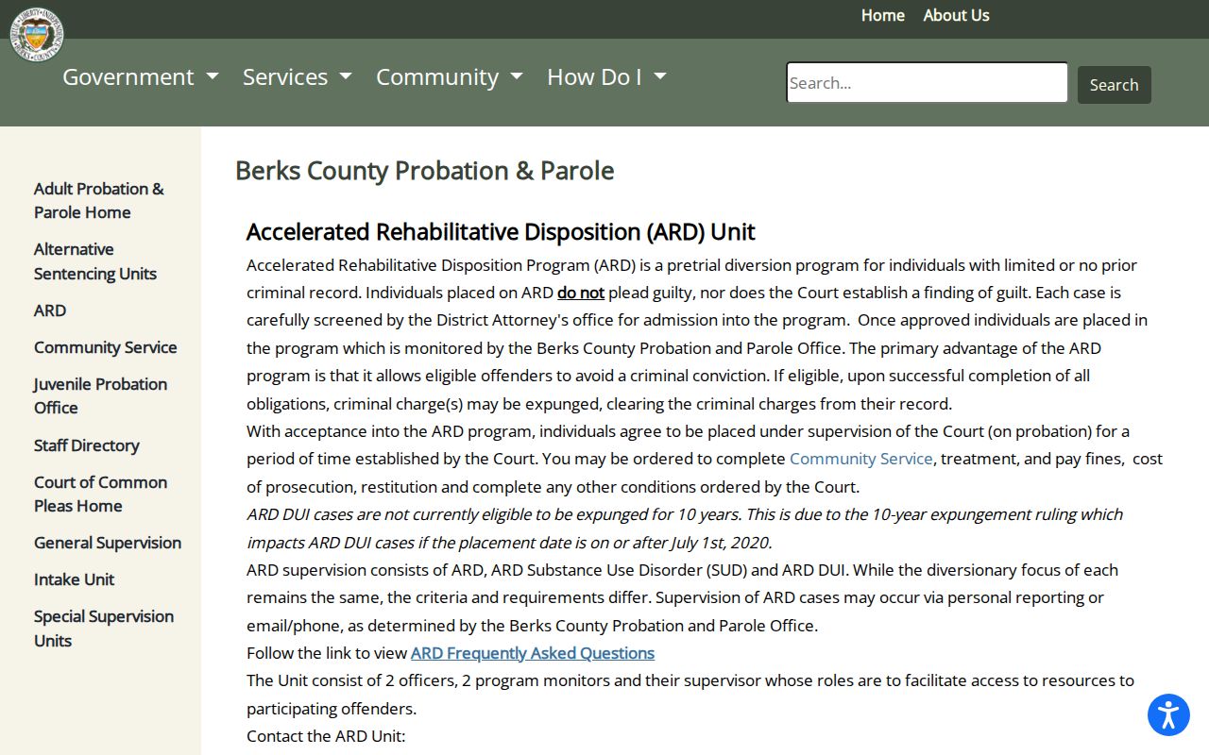Open Staff Directory in the sidebar
Viewport: 1209px width, 755px height.
coord(87,445)
